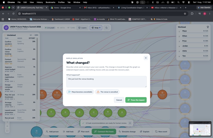Click the graph minimap thumbnail
Image resolution: width=213 pixels, height=138 pixels.
click(200, 129)
